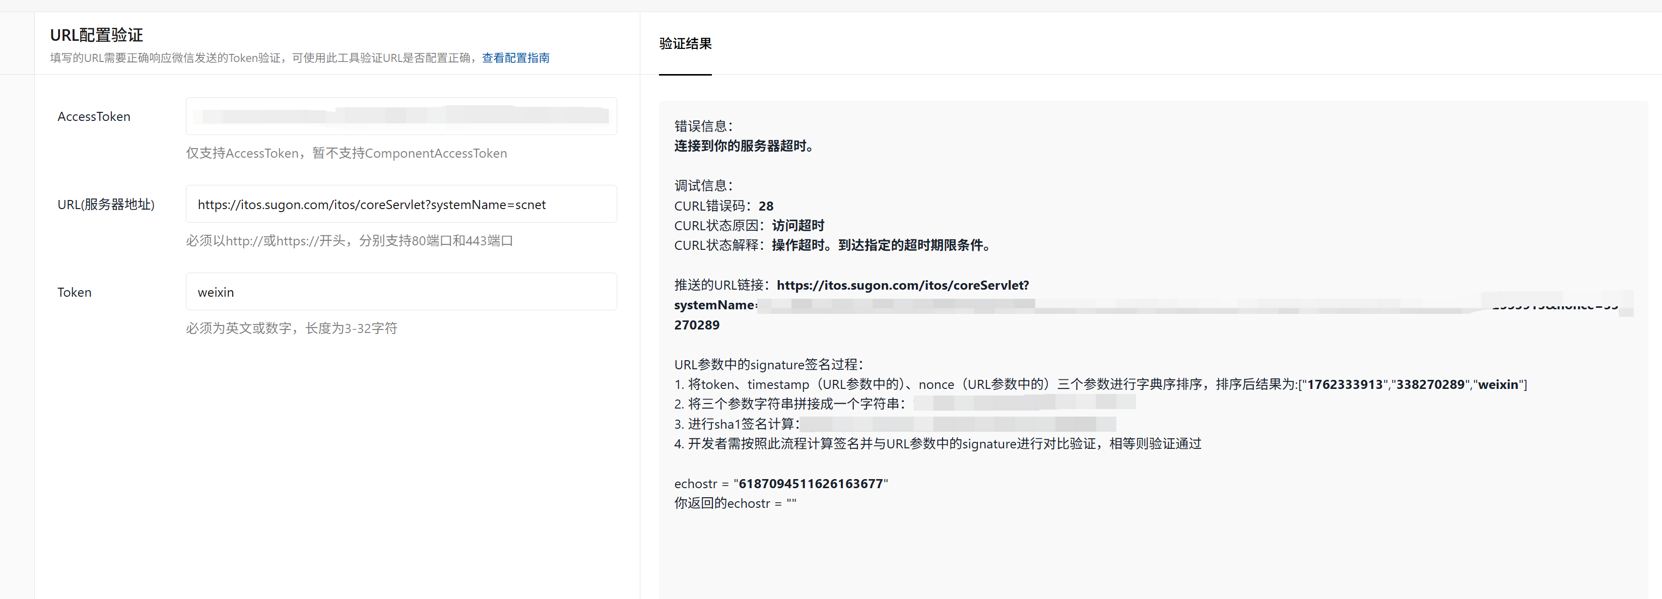
Task: Switch to the 验证结果 tab
Action: 685,44
